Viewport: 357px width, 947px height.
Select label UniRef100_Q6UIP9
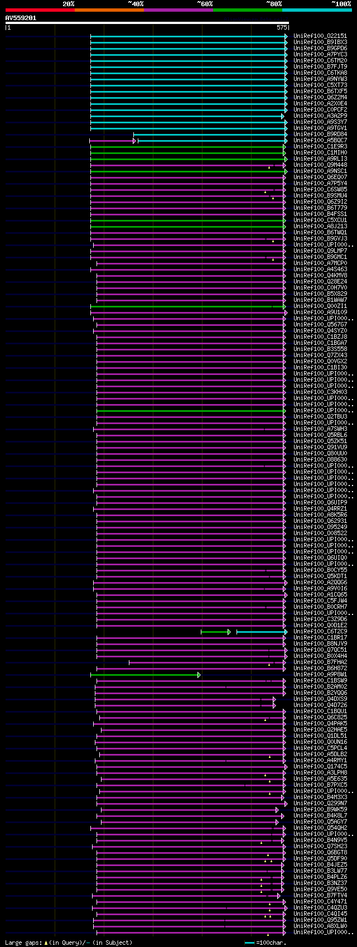point(320,502)
